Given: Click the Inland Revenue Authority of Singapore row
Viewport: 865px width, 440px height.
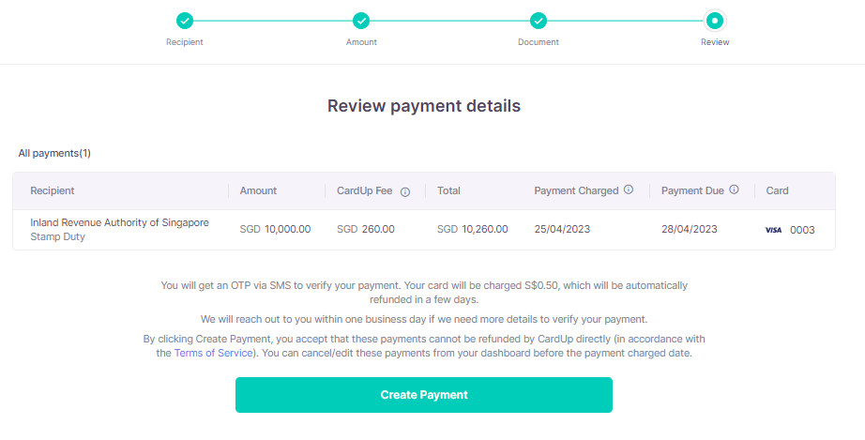Looking at the screenshot, I should tap(424, 229).
